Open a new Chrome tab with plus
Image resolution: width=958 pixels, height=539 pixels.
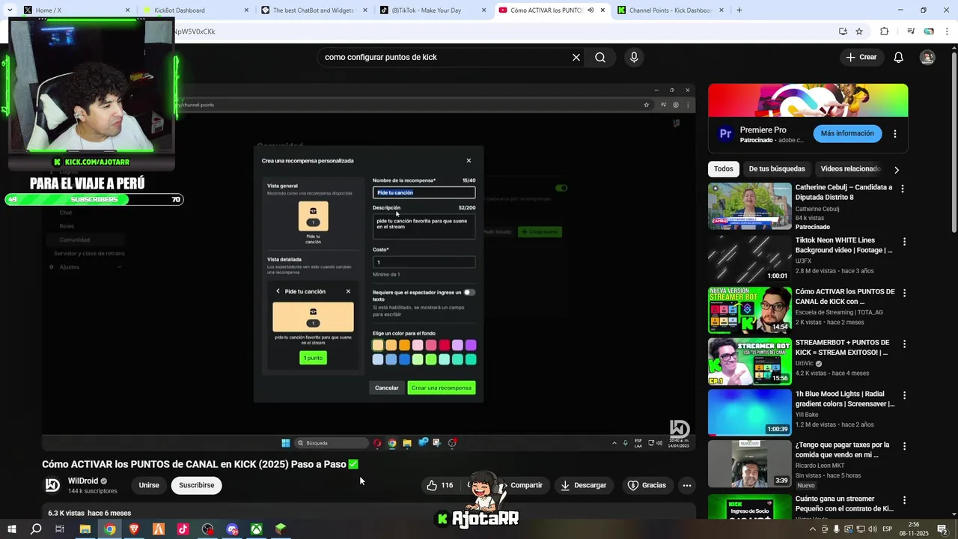pos(739,10)
